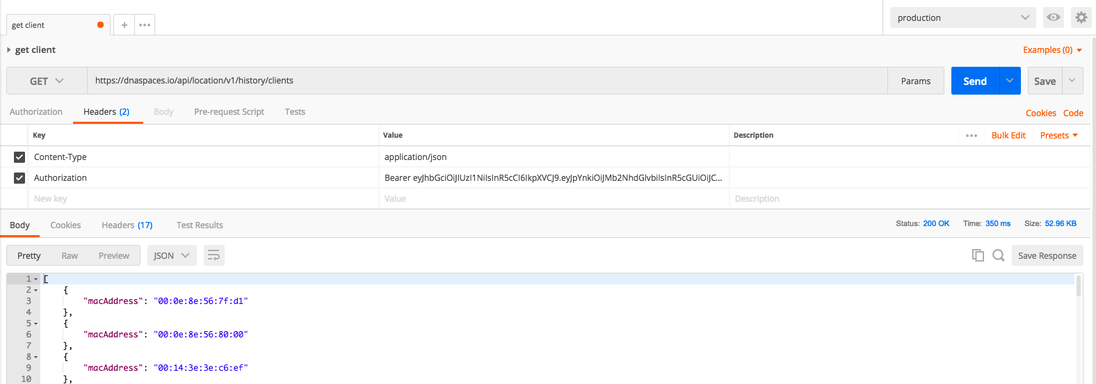Click the application/json value cell
The image size is (1096, 384).
tap(554, 157)
